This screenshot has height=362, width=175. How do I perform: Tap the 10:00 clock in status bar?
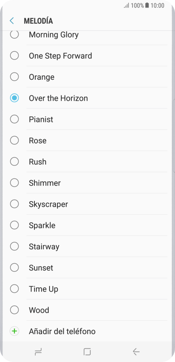point(157,5)
